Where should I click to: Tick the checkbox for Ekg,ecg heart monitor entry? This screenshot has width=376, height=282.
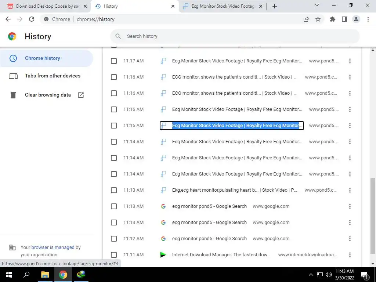(114, 190)
